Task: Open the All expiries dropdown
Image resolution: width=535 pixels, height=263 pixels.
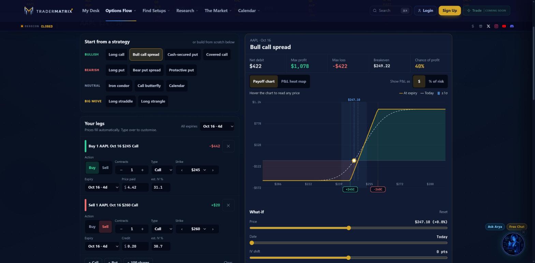Action: pos(217,126)
